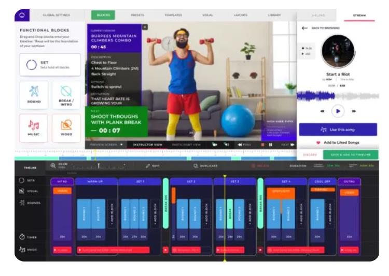The width and height of the screenshot is (389, 276).
Task: Select the Break / Intro block
Action: pos(66,95)
